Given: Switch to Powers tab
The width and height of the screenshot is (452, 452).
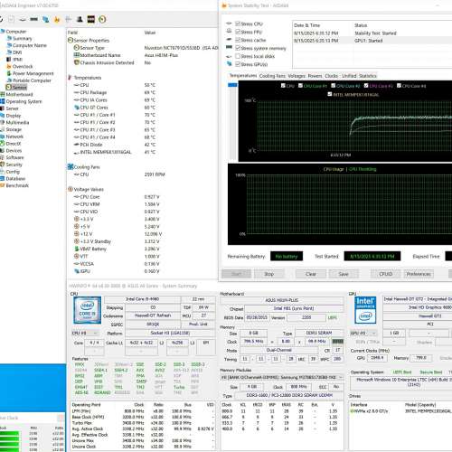Looking at the screenshot, I should click(315, 76).
